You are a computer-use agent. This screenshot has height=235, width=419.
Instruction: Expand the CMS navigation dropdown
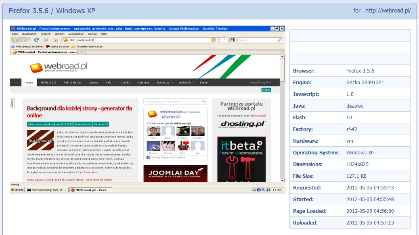(109, 82)
